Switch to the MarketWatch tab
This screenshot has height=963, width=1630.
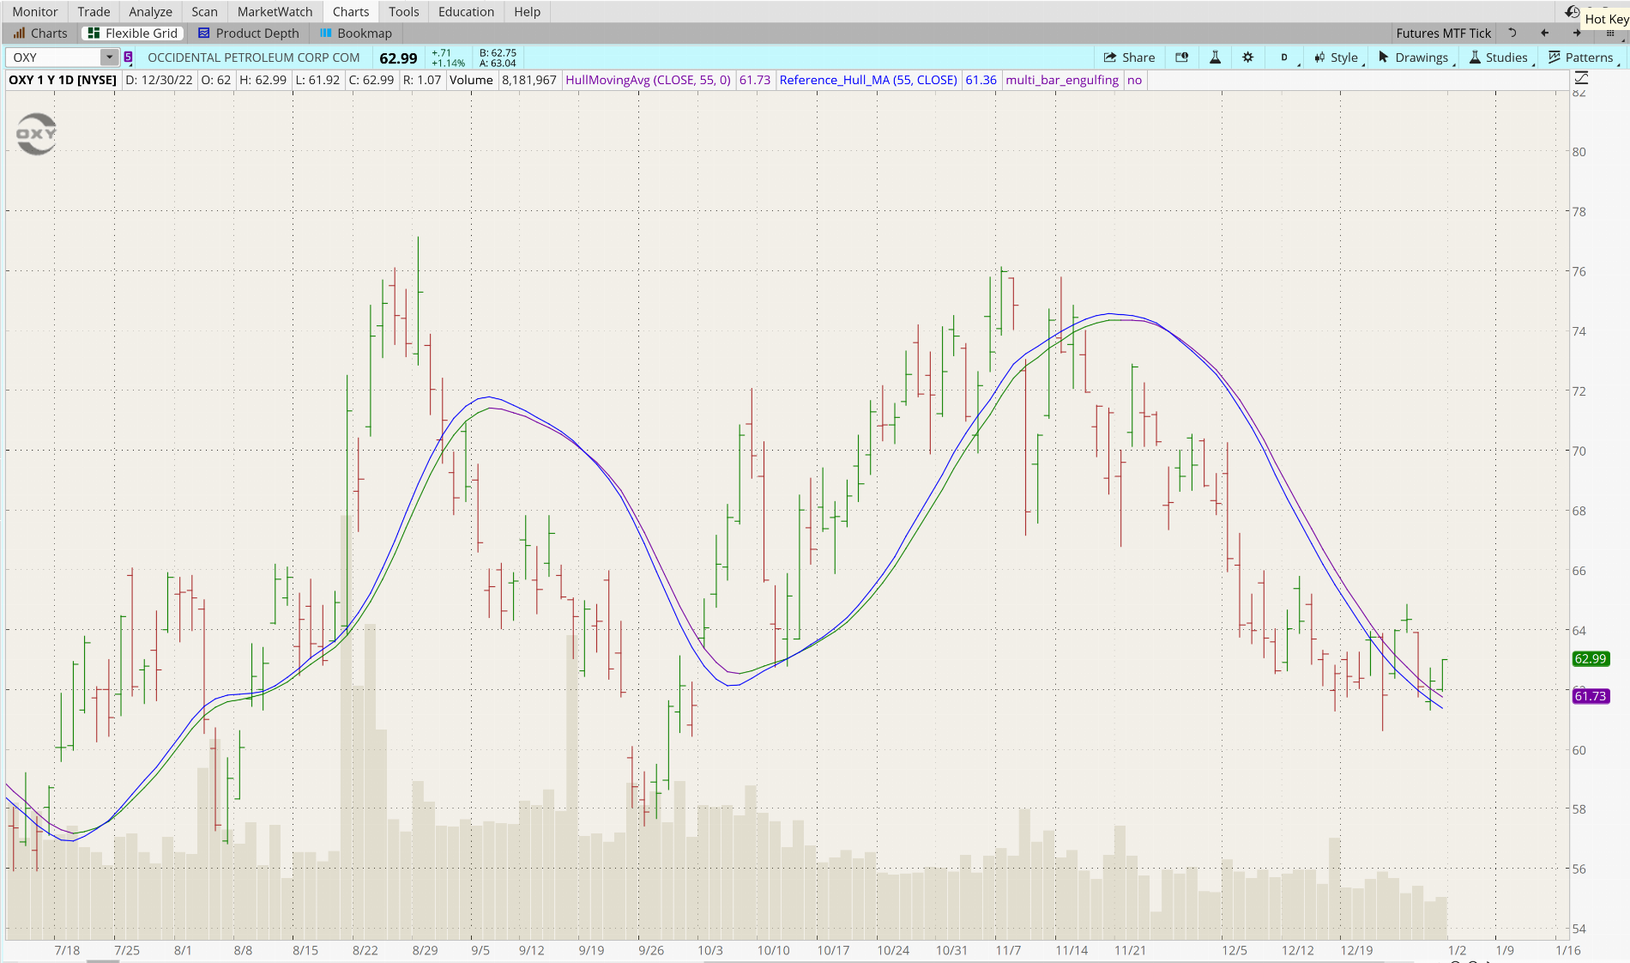pos(275,12)
